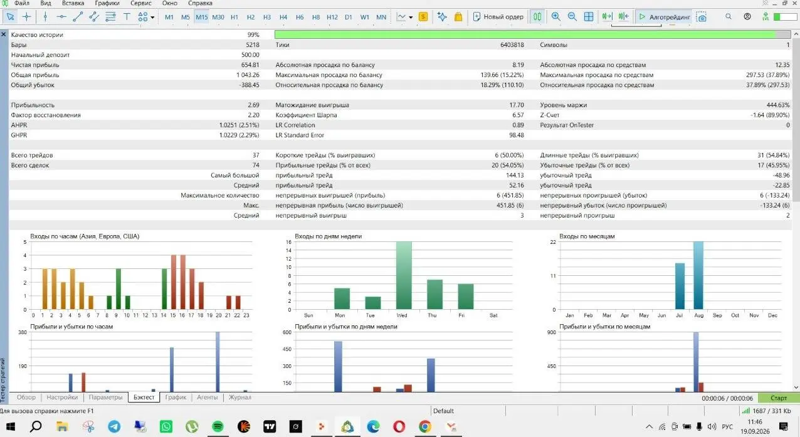Select the text label tool
Screen dimensions: 800x437
pos(127,17)
